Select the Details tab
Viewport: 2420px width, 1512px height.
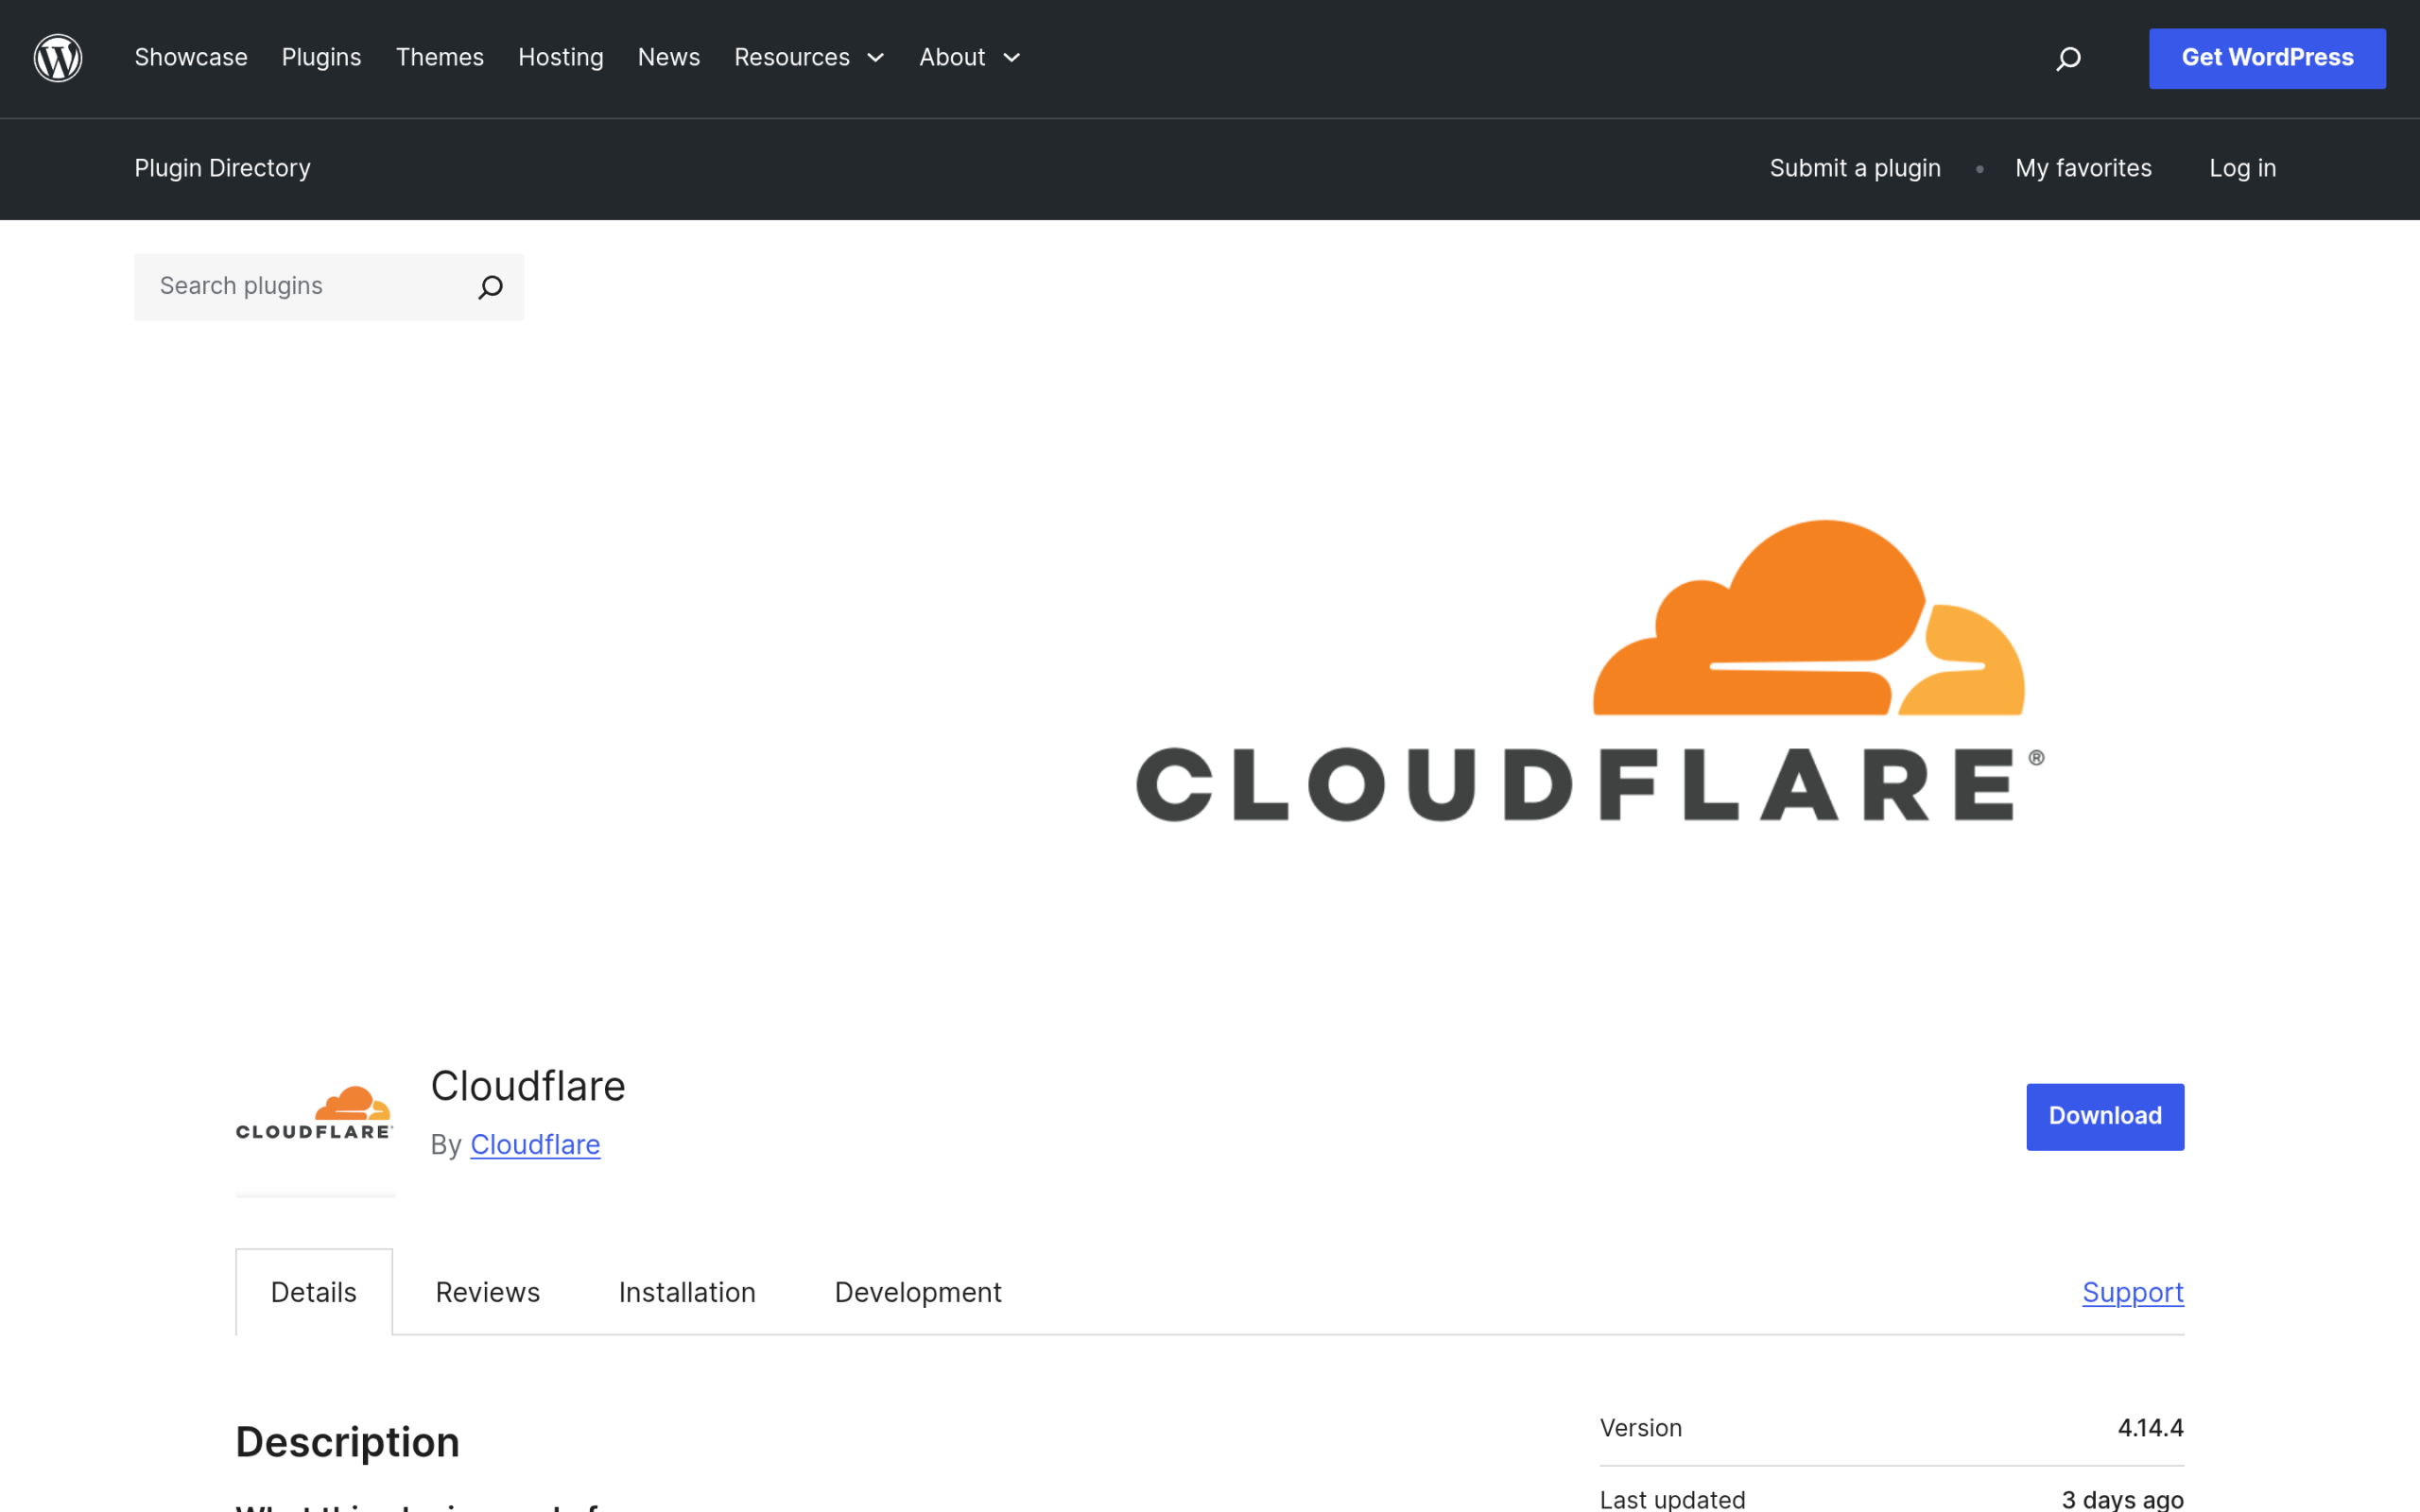(x=314, y=1292)
